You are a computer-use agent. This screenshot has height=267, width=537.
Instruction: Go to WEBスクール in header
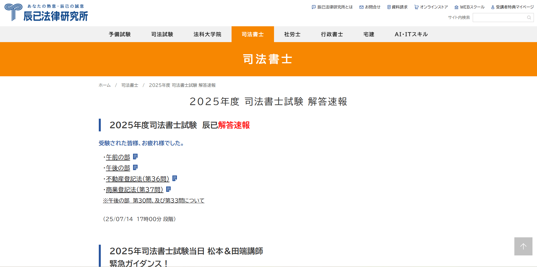click(x=469, y=7)
